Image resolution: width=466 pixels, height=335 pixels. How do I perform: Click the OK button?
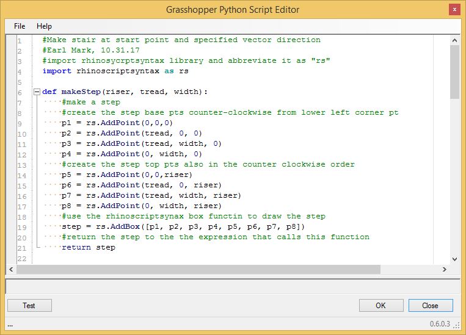381,305
